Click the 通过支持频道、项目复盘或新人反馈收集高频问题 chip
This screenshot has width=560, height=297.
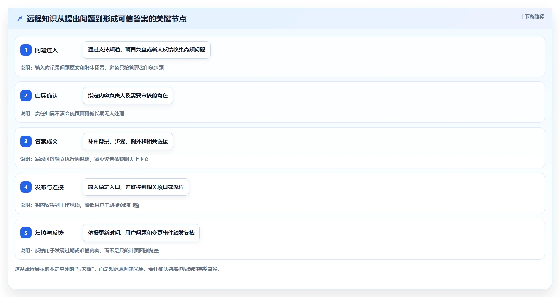(147, 50)
